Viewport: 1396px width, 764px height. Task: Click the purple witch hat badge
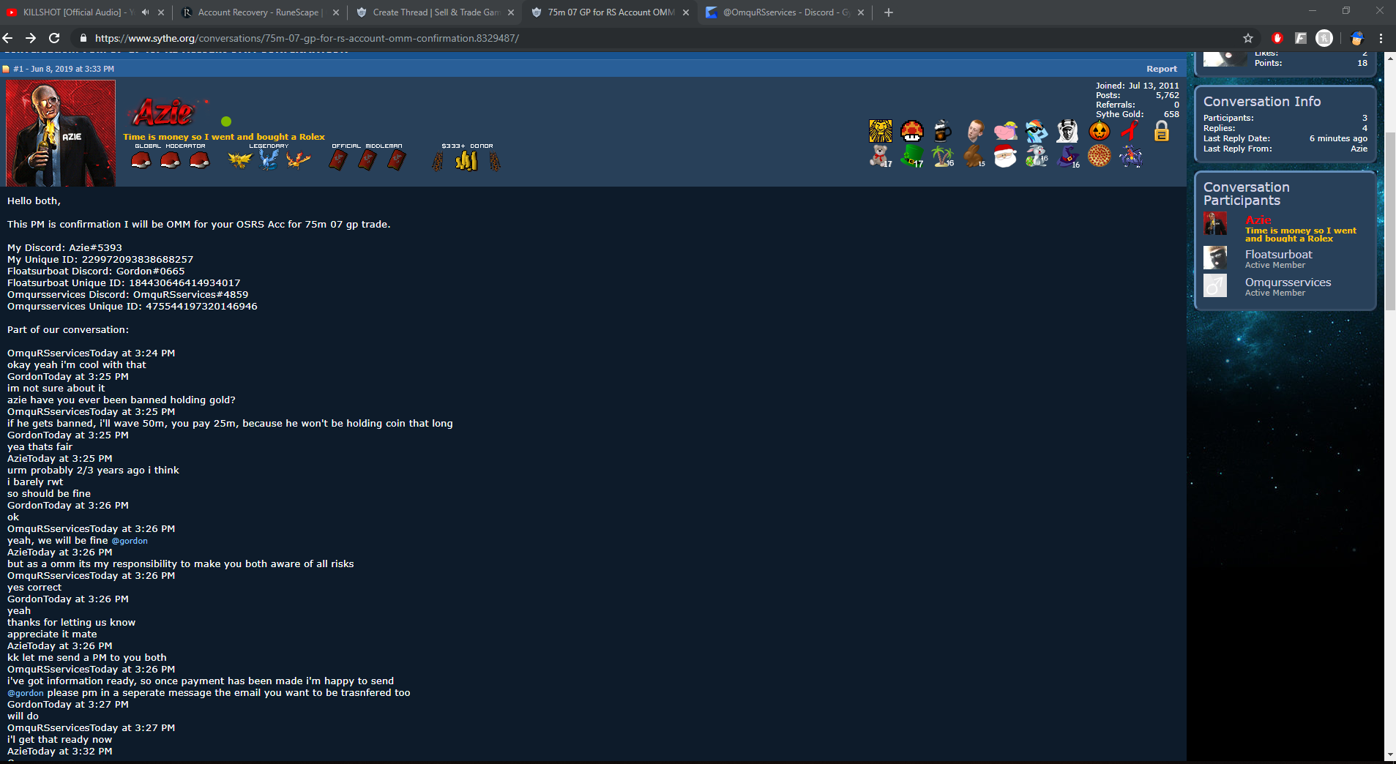click(x=1069, y=156)
